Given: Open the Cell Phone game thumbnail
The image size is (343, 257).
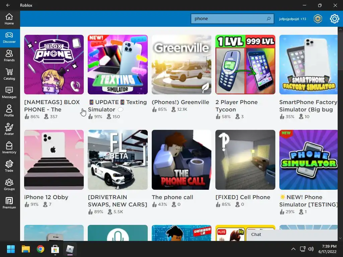Looking at the screenshot, I should point(245,160).
